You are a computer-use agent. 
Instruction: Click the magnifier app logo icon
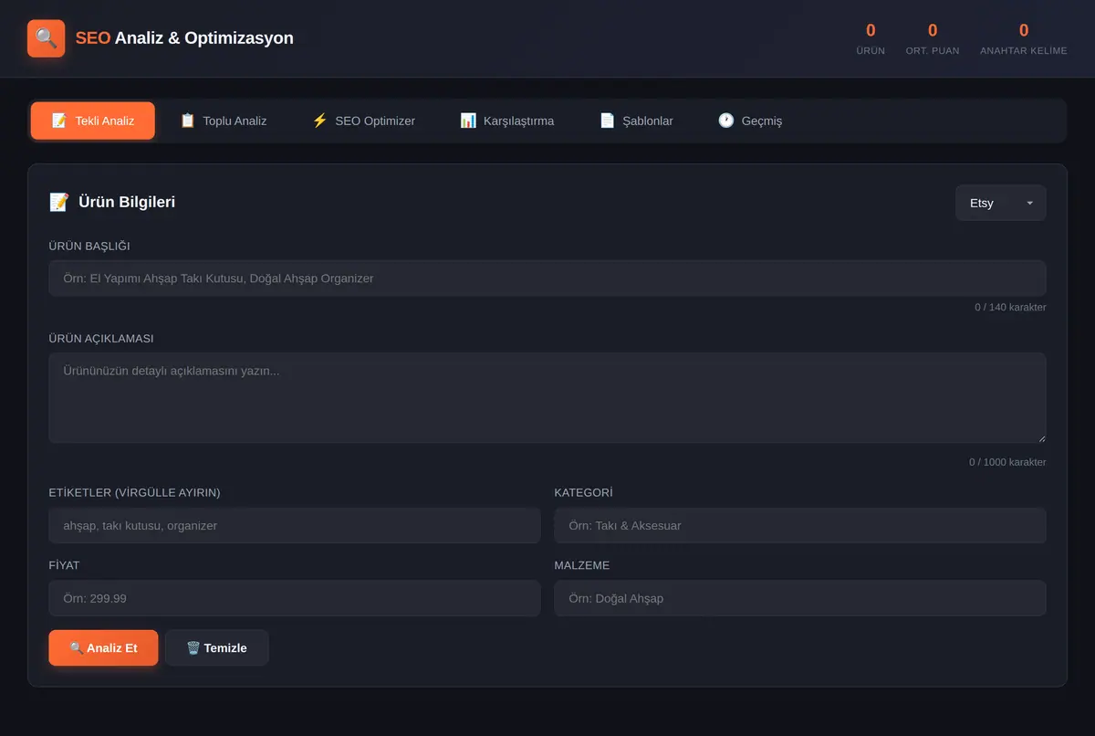[x=46, y=38]
